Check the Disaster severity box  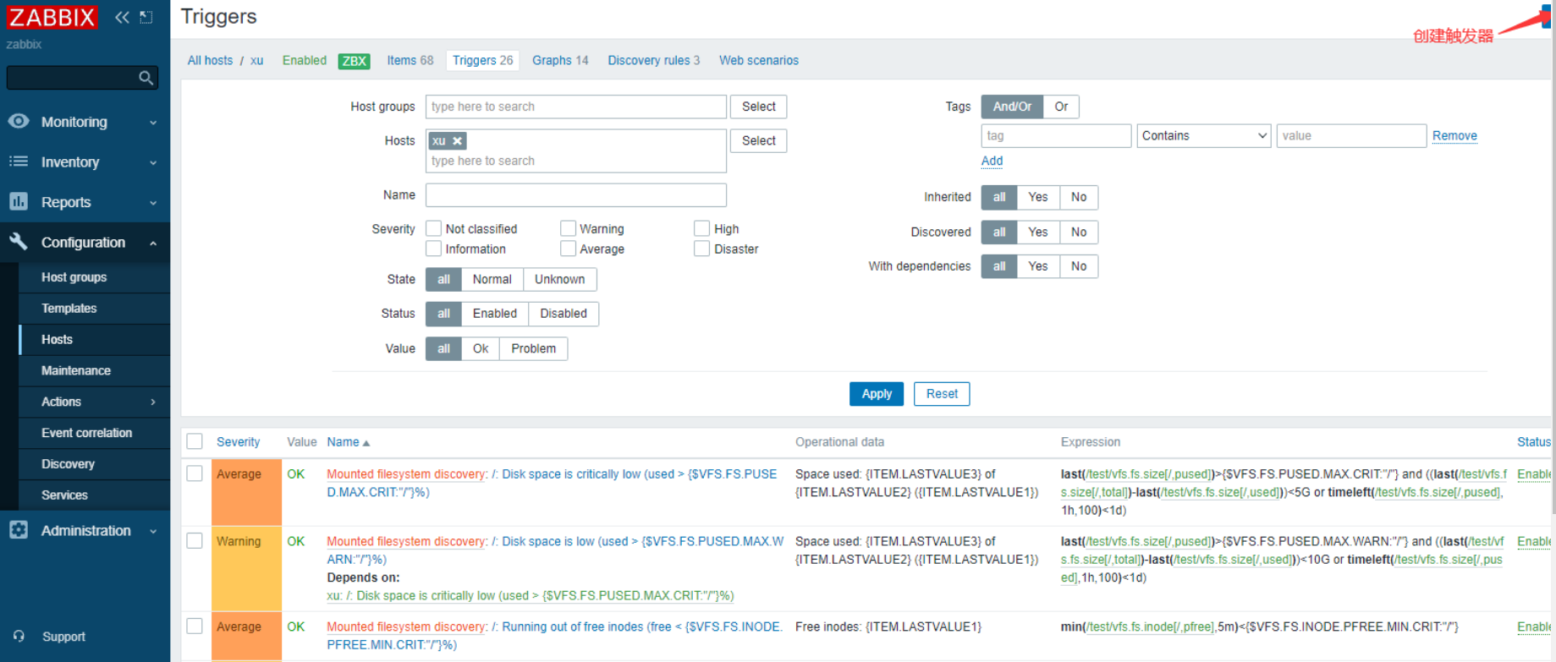coord(702,249)
